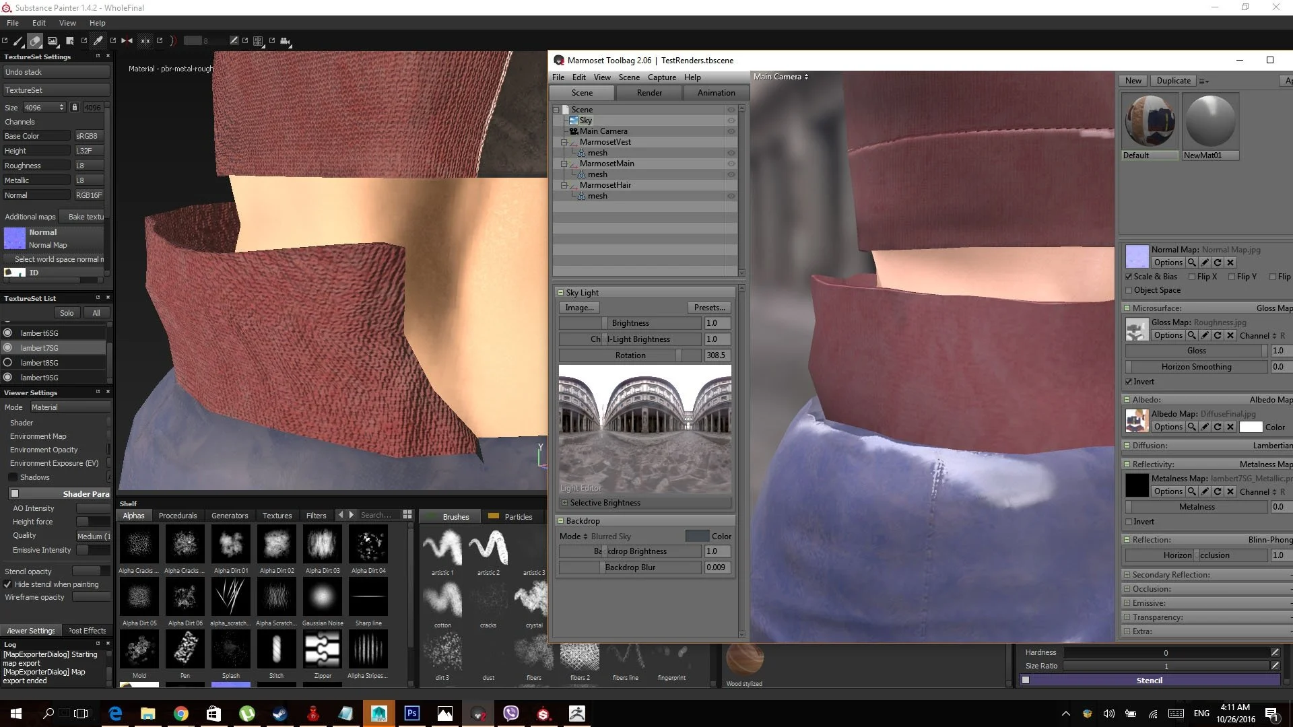
Task: Open the Edit menu in Substance Painter
Action: coord(39,23)
